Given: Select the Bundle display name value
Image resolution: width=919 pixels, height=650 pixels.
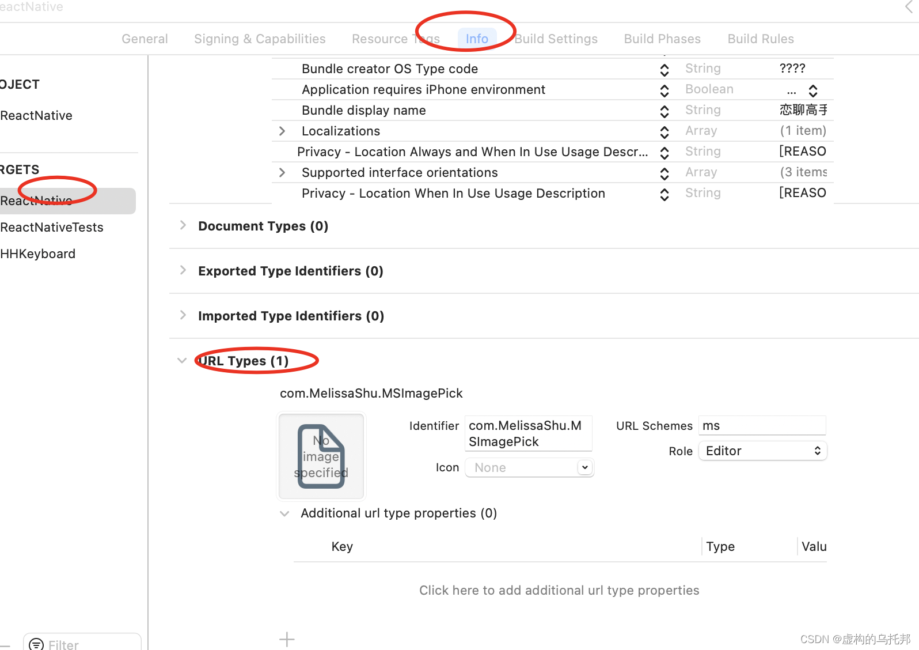Looking at the screenshot, I should 803,109.
